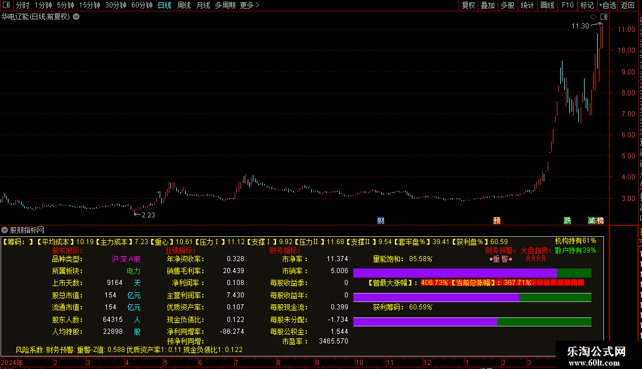Click the 画线 drawing tool button
This screenshot has height=369, width=642.
click(548, 5)
